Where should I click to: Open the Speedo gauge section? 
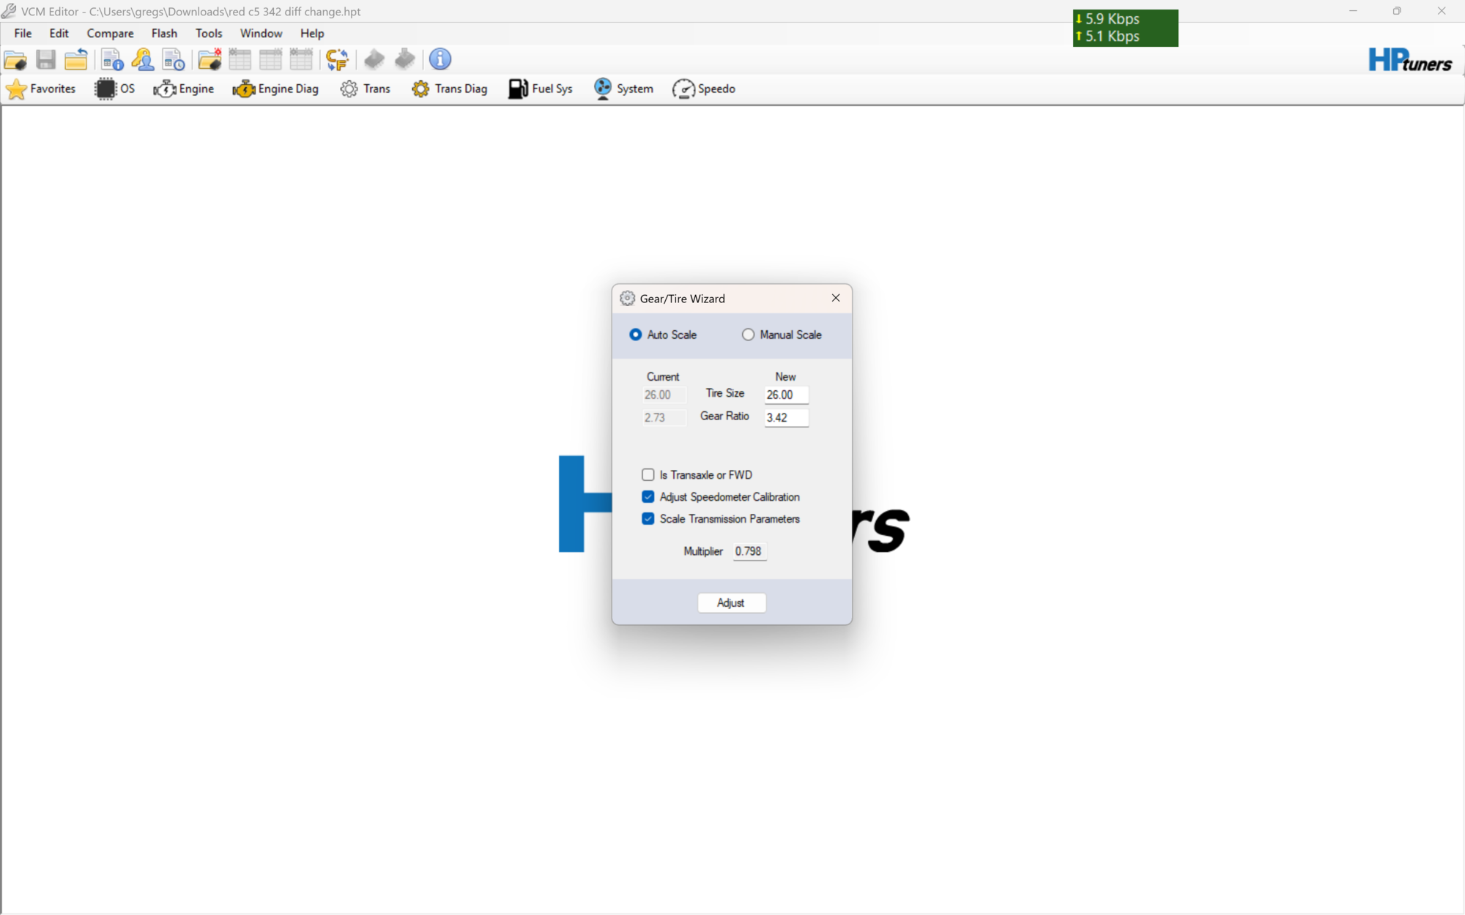point(704,89)
